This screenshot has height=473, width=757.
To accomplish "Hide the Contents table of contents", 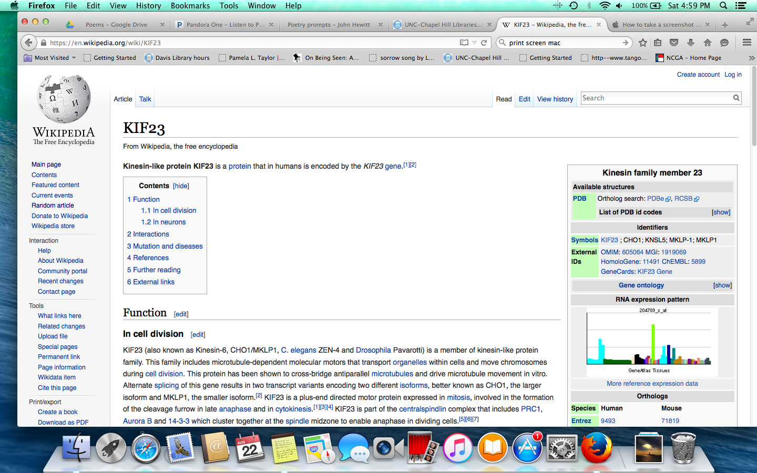I will (x=181, y=186).
